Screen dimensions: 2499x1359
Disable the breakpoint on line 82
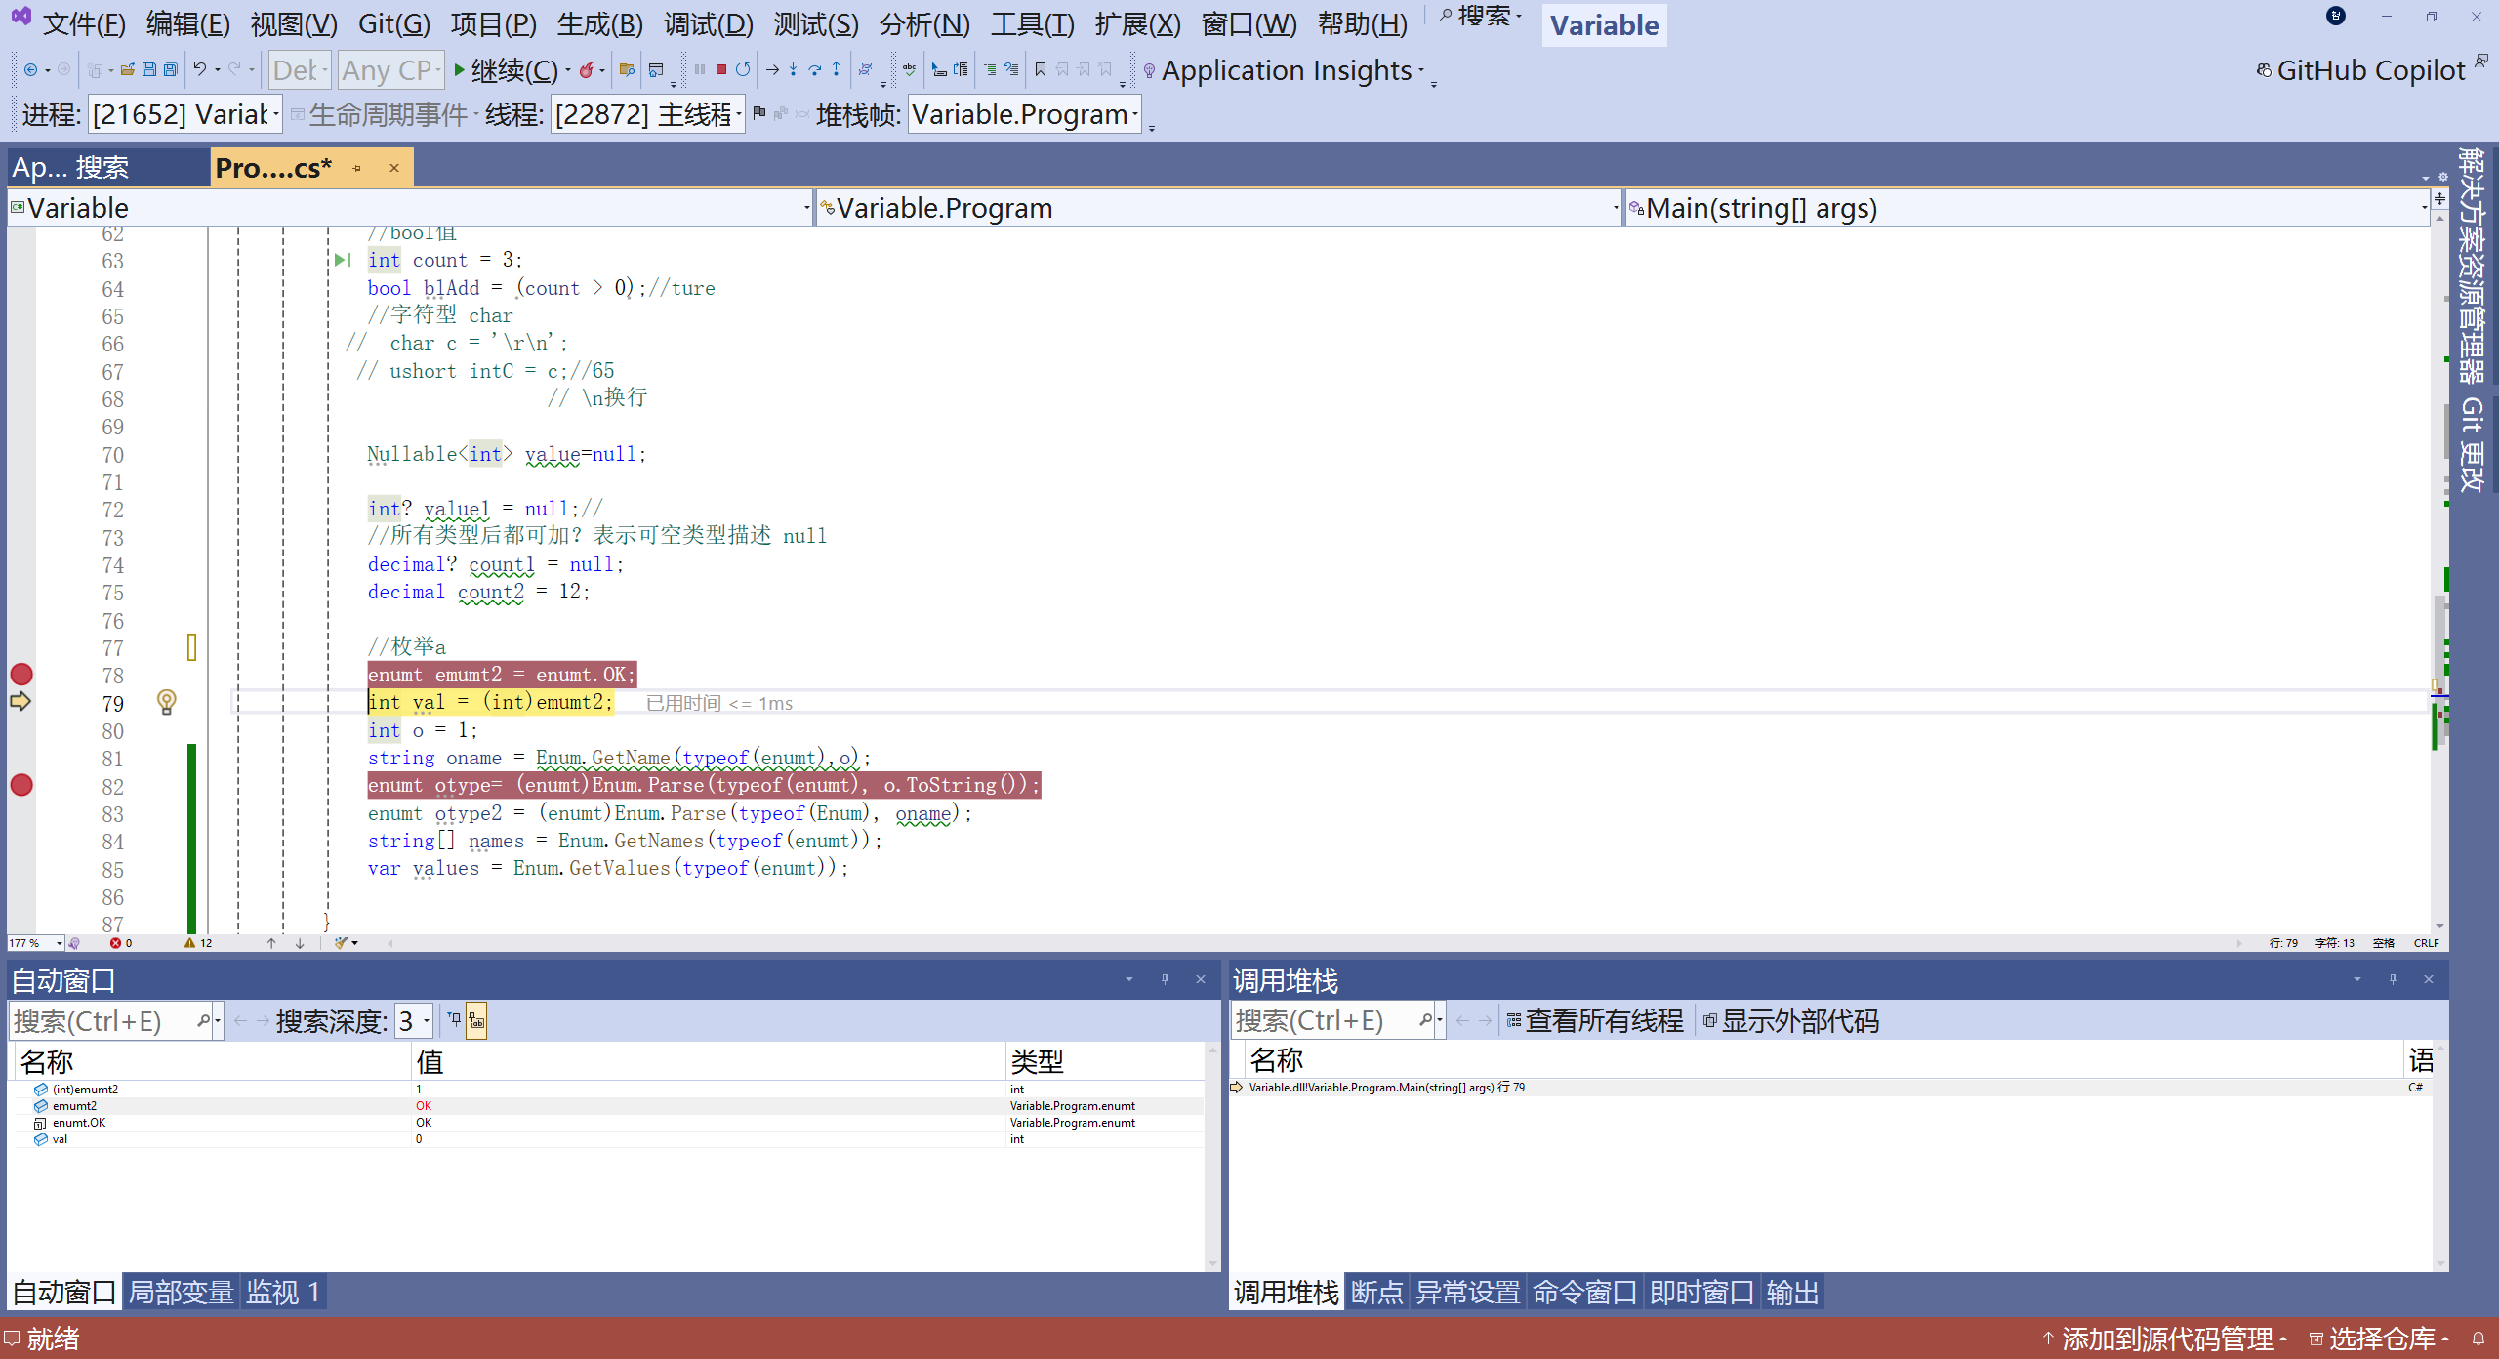coord(21,785)
